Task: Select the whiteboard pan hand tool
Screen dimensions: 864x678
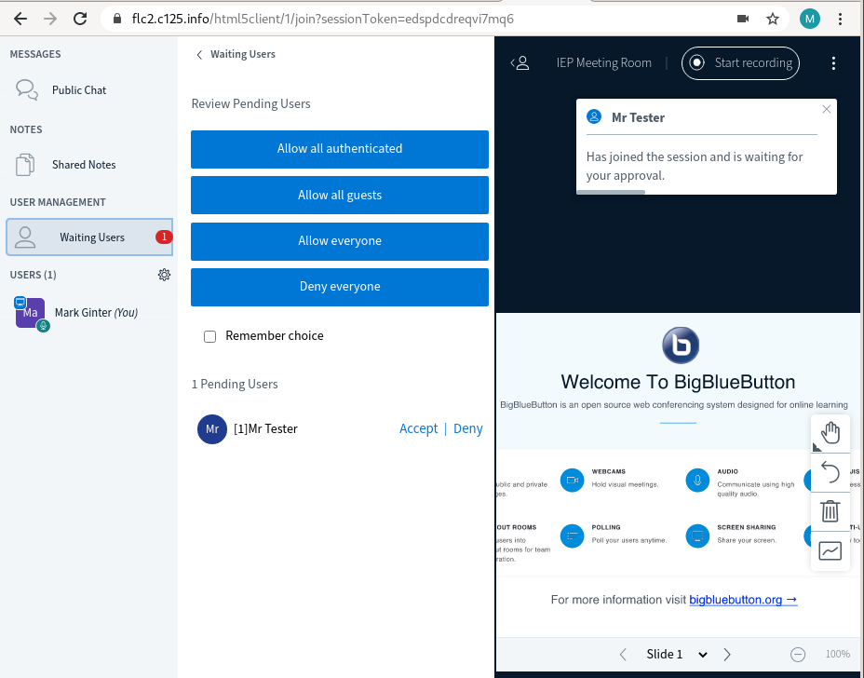Action: pyautogui.click(x=830, y=433)
